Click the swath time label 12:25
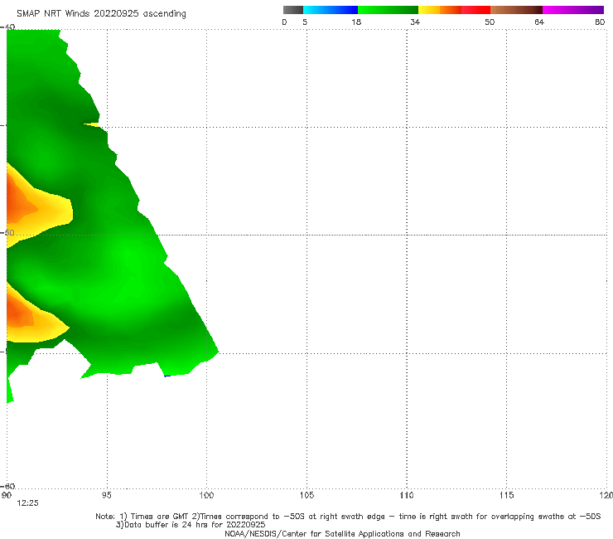Screen dimensions: 613x539 pos(28,503)
